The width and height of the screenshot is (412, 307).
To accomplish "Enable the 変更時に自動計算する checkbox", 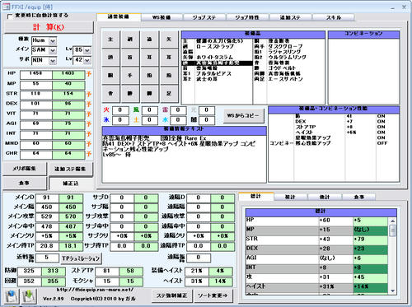I will pyautogui.click(x=10, y=16).
